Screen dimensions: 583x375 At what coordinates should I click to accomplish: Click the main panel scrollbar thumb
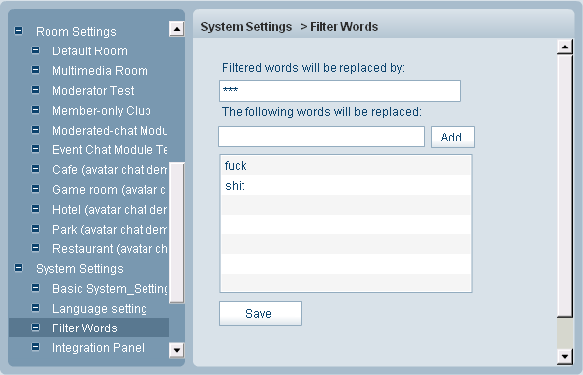[x=565, y=185]
